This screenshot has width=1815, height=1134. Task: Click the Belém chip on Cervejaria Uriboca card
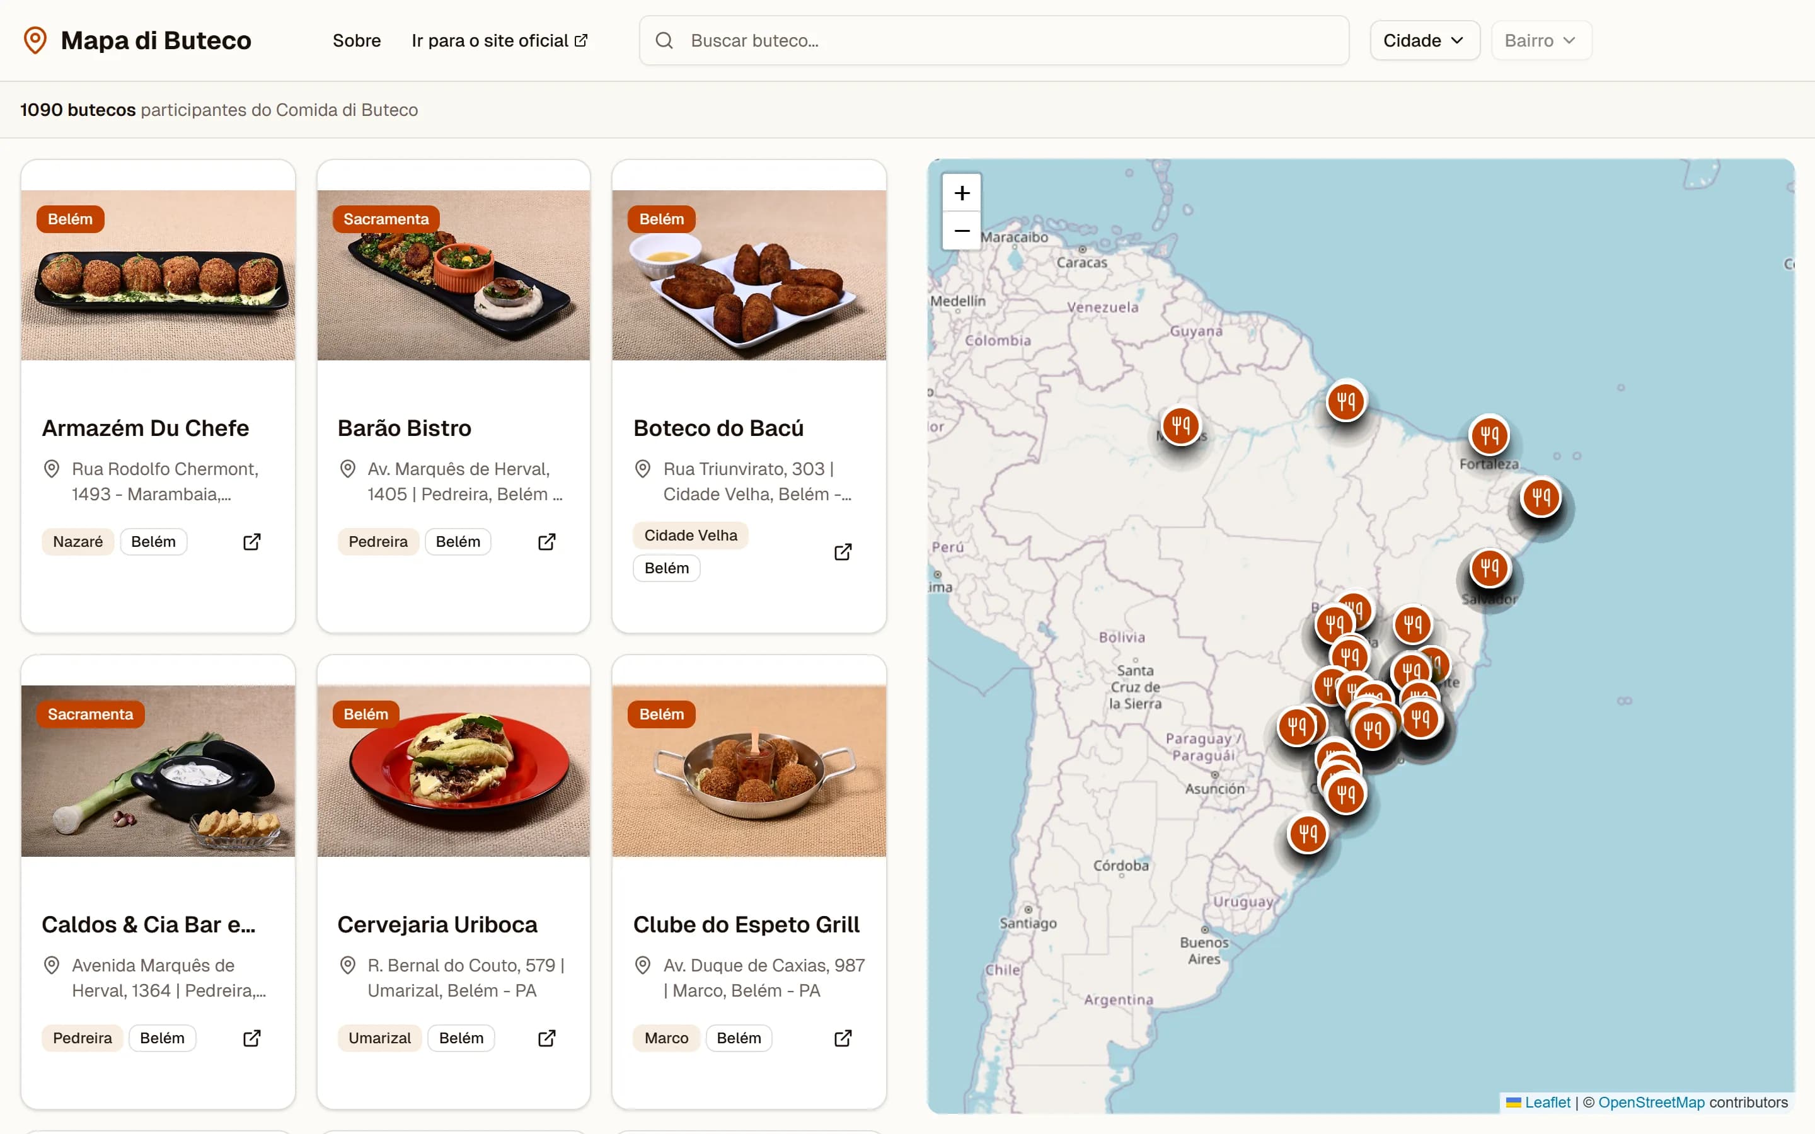[x=461, y=1038]
